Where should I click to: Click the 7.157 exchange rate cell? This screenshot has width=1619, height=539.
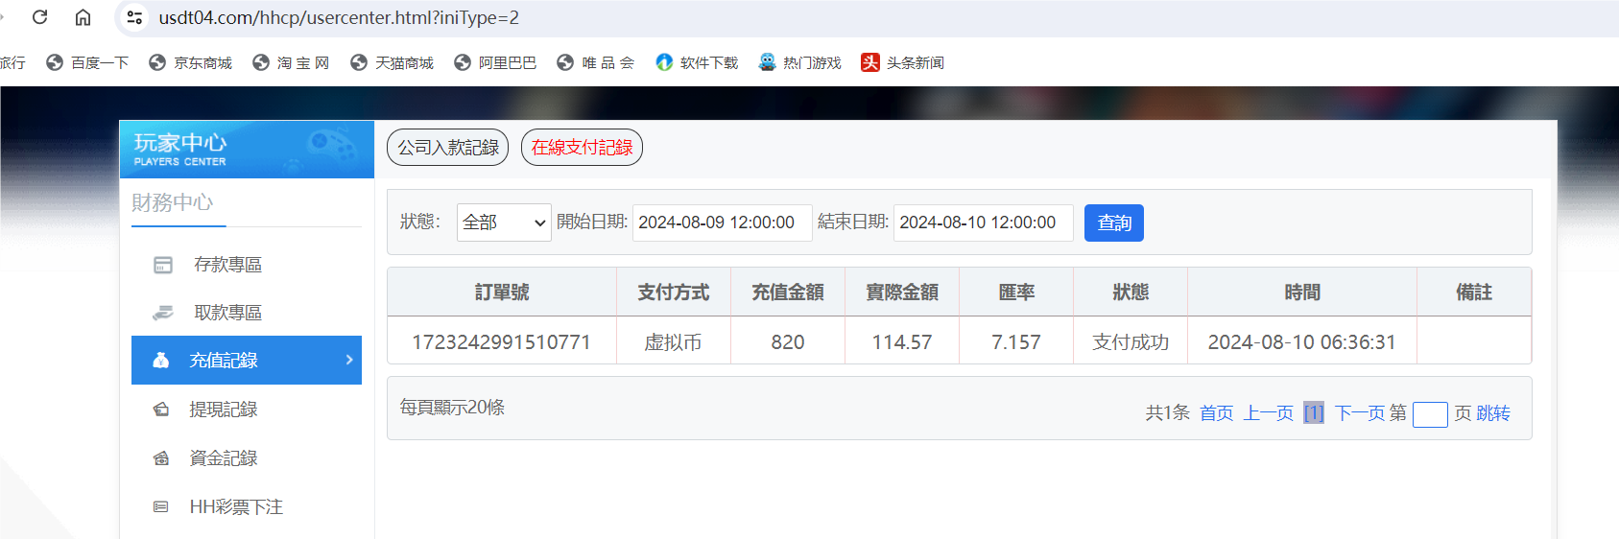[x=1016, y=342]
